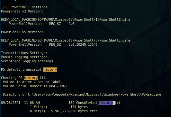Click the cursor block before txt

click(x=114, y=103)
